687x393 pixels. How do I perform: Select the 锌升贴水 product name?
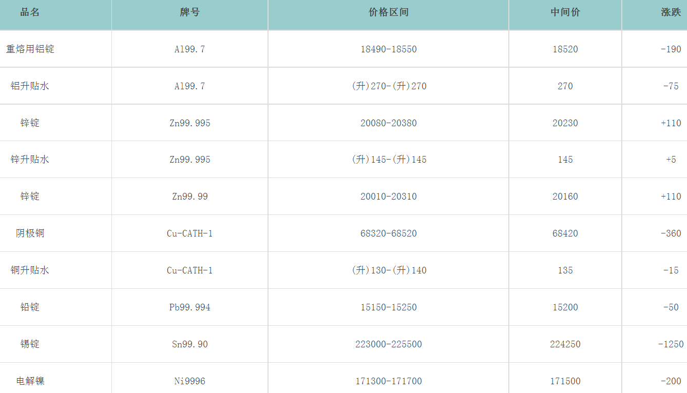pyautogui.click(x=30, y=160)
